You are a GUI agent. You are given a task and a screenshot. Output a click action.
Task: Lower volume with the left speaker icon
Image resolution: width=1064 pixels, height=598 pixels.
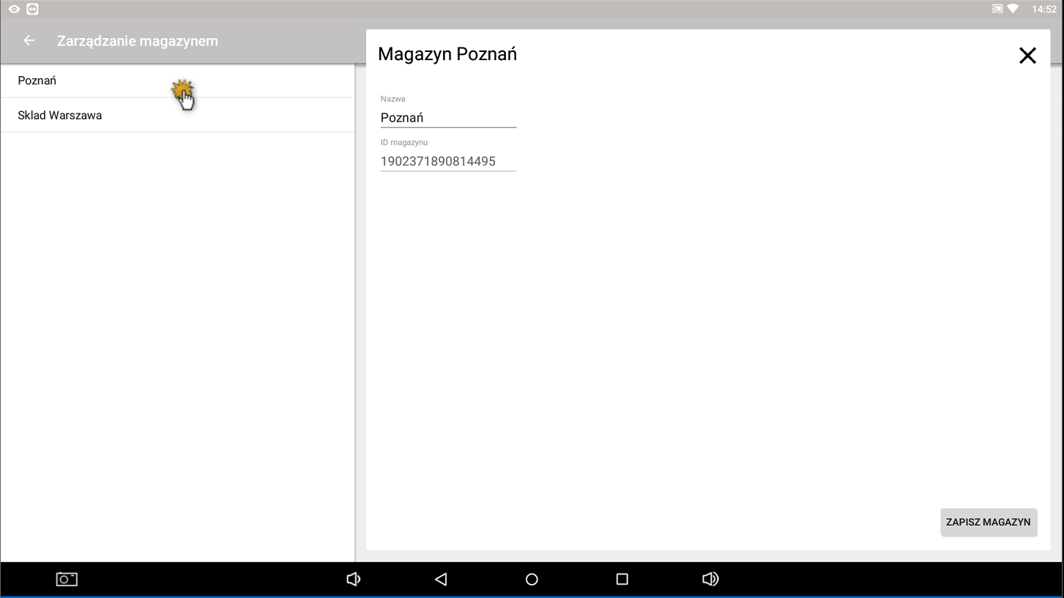353,579
